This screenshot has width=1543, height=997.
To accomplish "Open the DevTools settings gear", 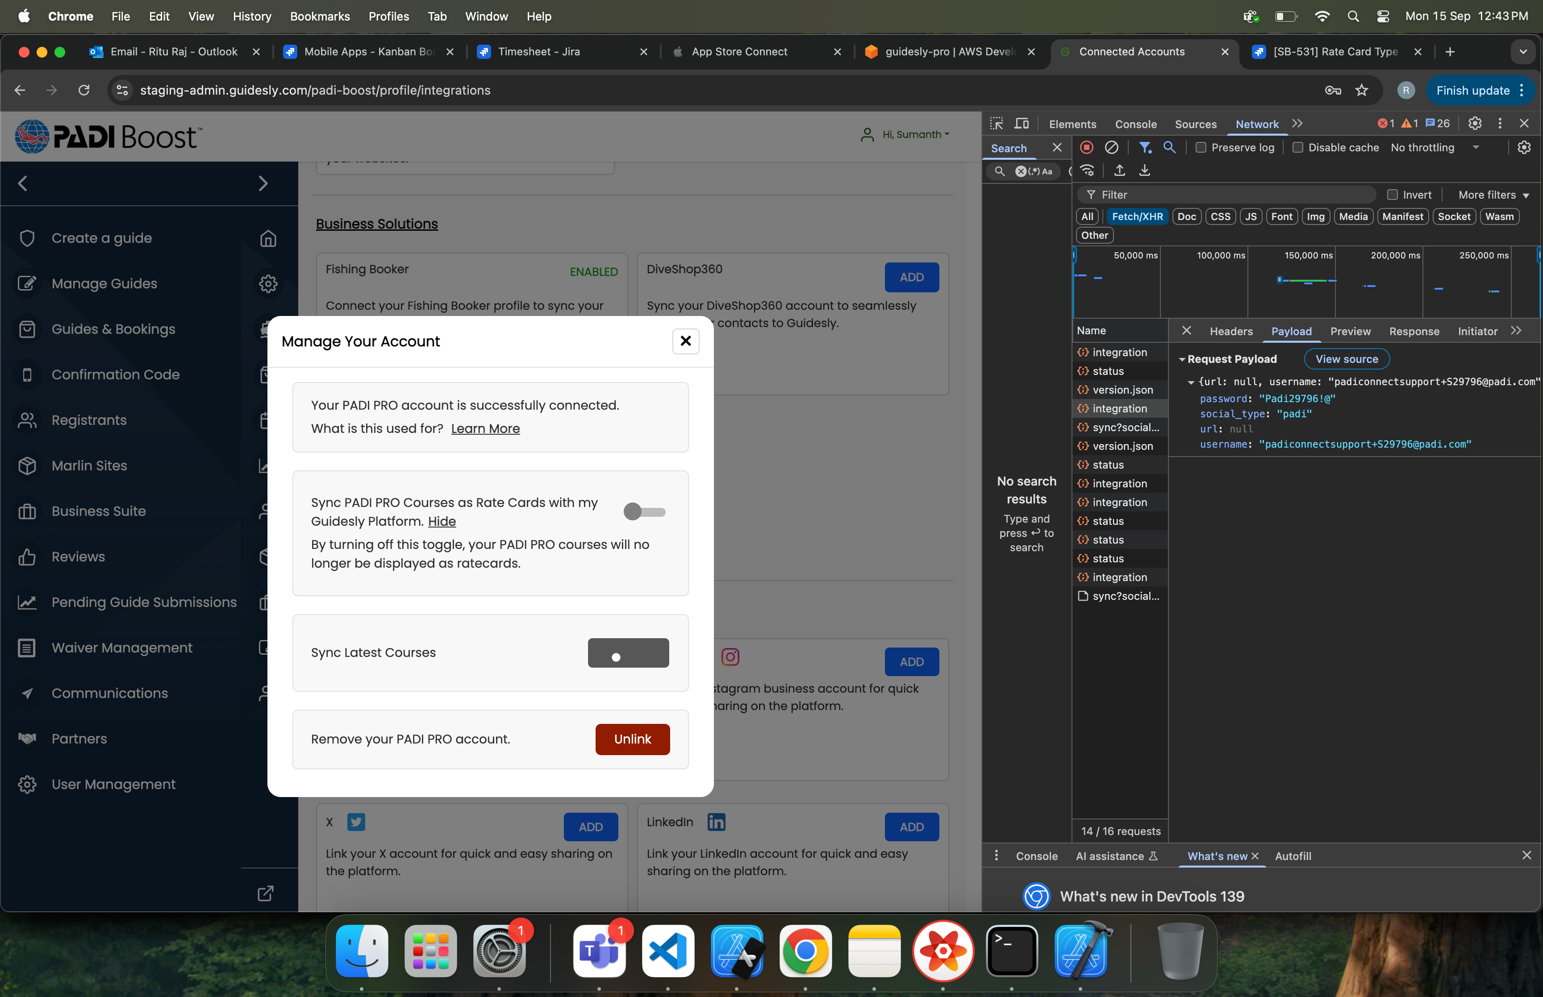I will coord(1474,124).
